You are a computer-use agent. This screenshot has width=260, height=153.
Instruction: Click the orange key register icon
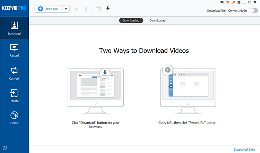pyautogui.click(x=233, y=2)
